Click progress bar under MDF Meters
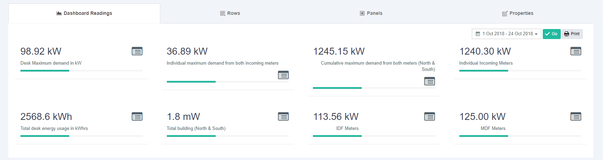 [520, 136]
